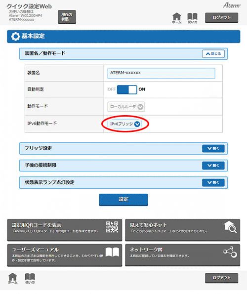Open the 動作モード ローカルルータ dropdown
This screenshot has height=294, width=247.
point(126,107)
